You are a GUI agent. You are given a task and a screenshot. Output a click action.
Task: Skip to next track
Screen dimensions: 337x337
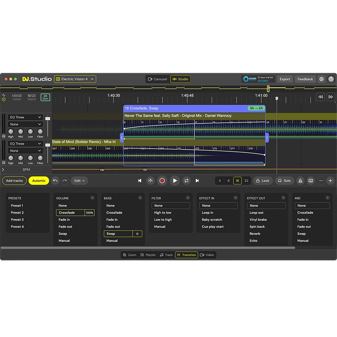(197, 181)
